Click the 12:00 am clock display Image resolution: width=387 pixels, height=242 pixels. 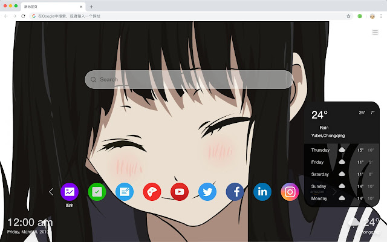coord(30,223)
